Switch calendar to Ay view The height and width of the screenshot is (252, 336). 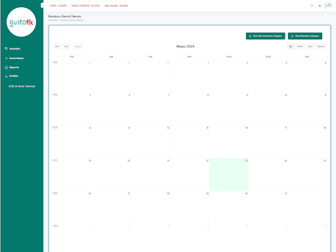(291, 47)
